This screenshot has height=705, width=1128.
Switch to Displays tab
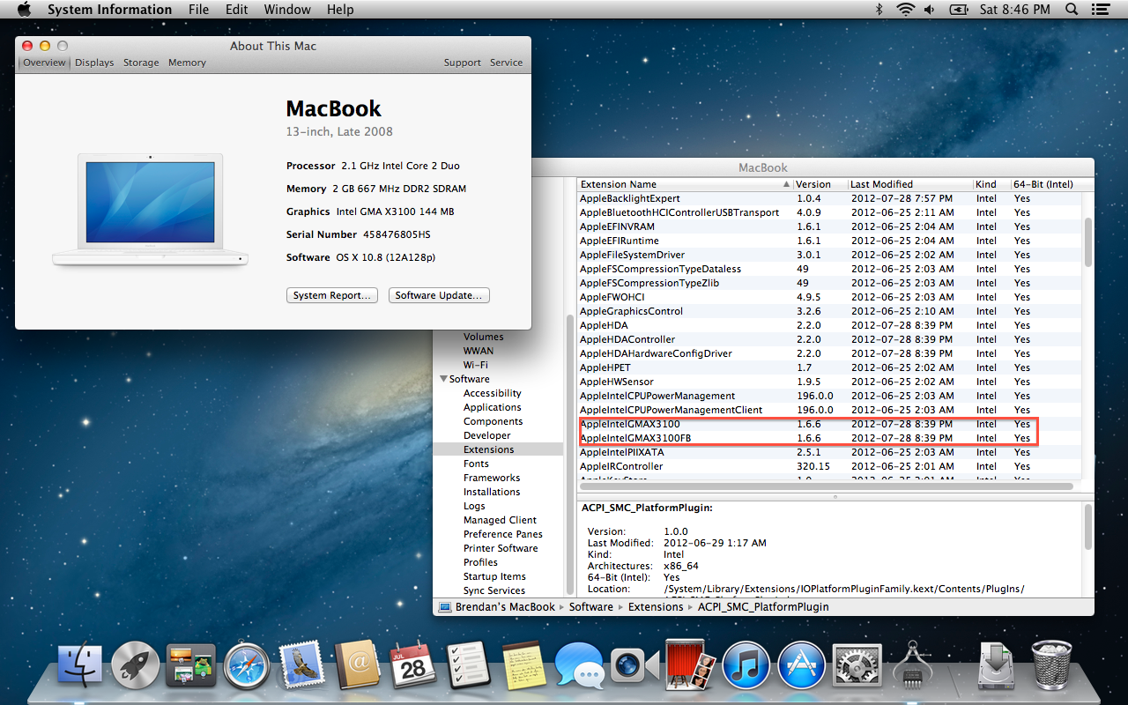94,63
